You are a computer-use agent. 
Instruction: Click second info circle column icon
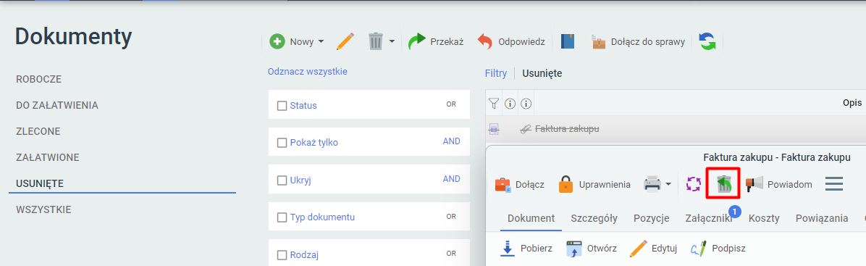tap(525, 104)
